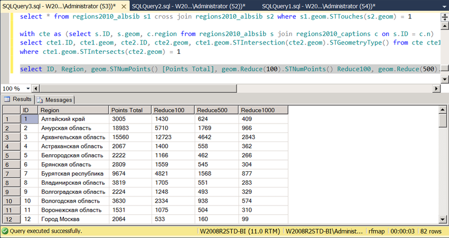Select the SQLQuery3.sql tab
Image resolution: width=449 pixels, height=238 pixels.
coord(59,5)
